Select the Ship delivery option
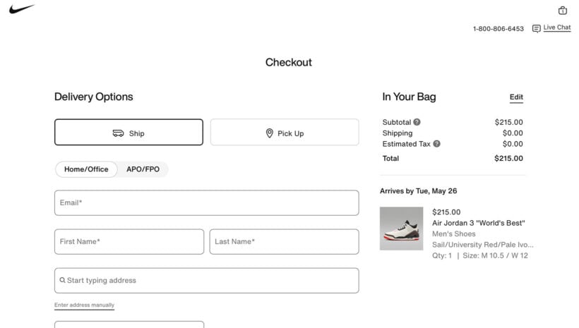The image size is (579, 328). coord(129,132)
